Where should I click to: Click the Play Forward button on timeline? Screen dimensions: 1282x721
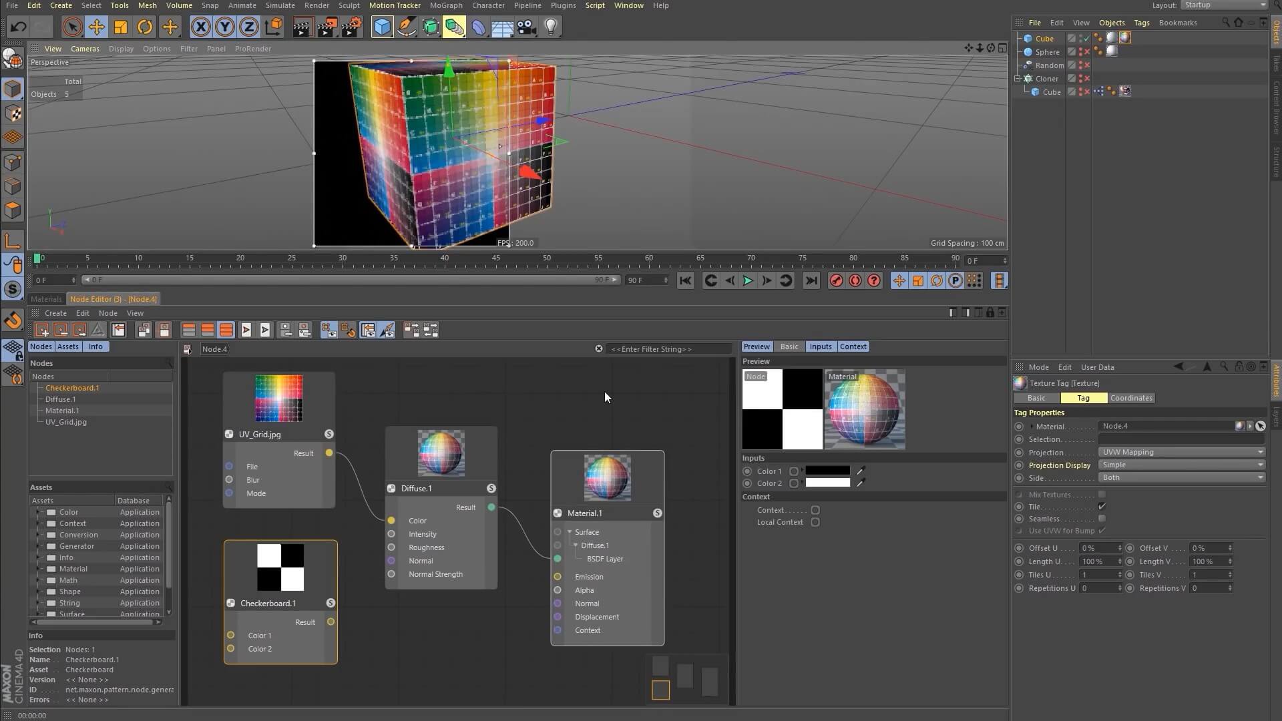click(748, 281)
